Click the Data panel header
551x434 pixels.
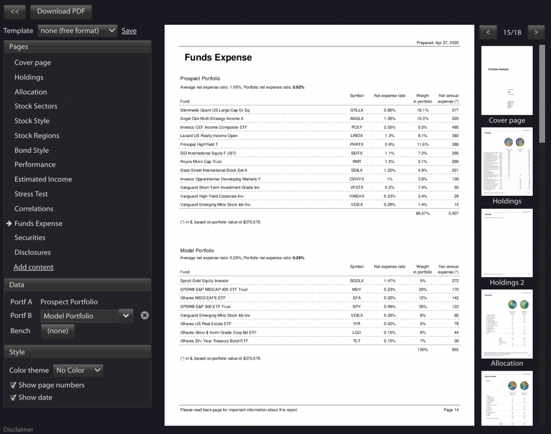tap(77, 285)
